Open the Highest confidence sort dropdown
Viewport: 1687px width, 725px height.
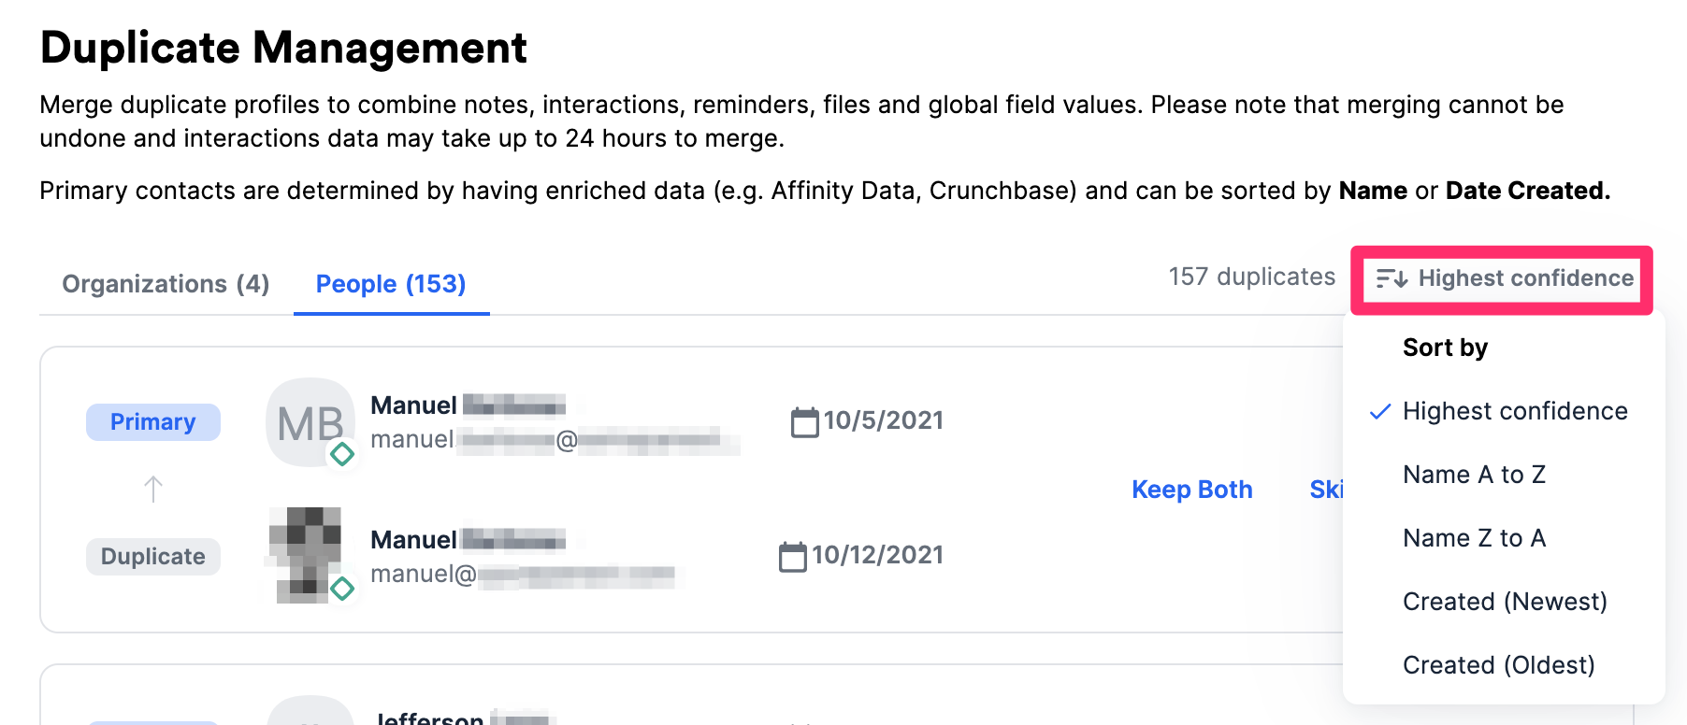coord(1524,278)
